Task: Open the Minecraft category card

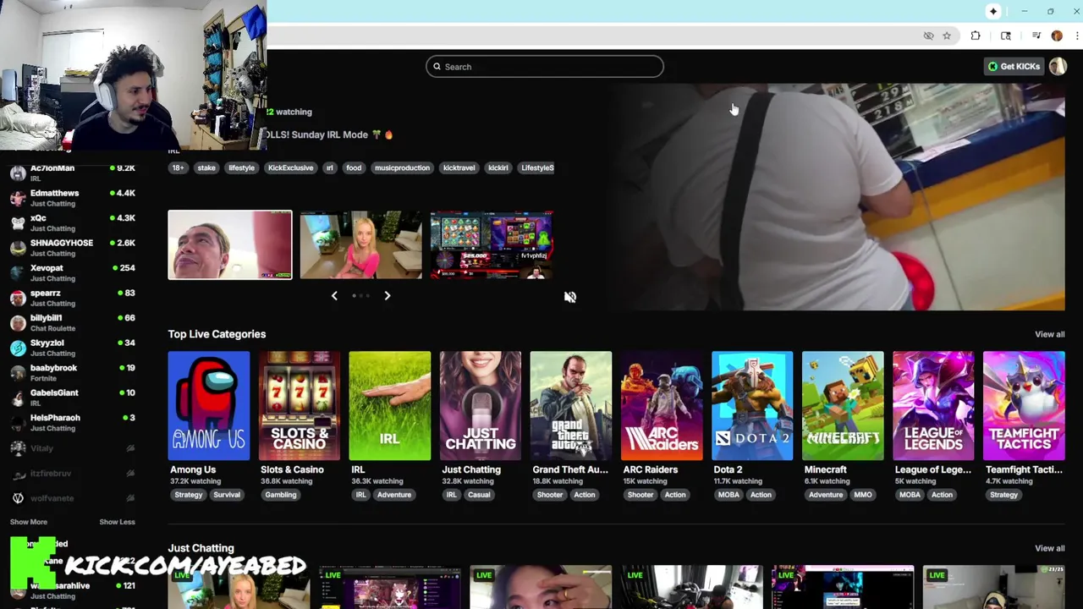Action: pos(843,405)
